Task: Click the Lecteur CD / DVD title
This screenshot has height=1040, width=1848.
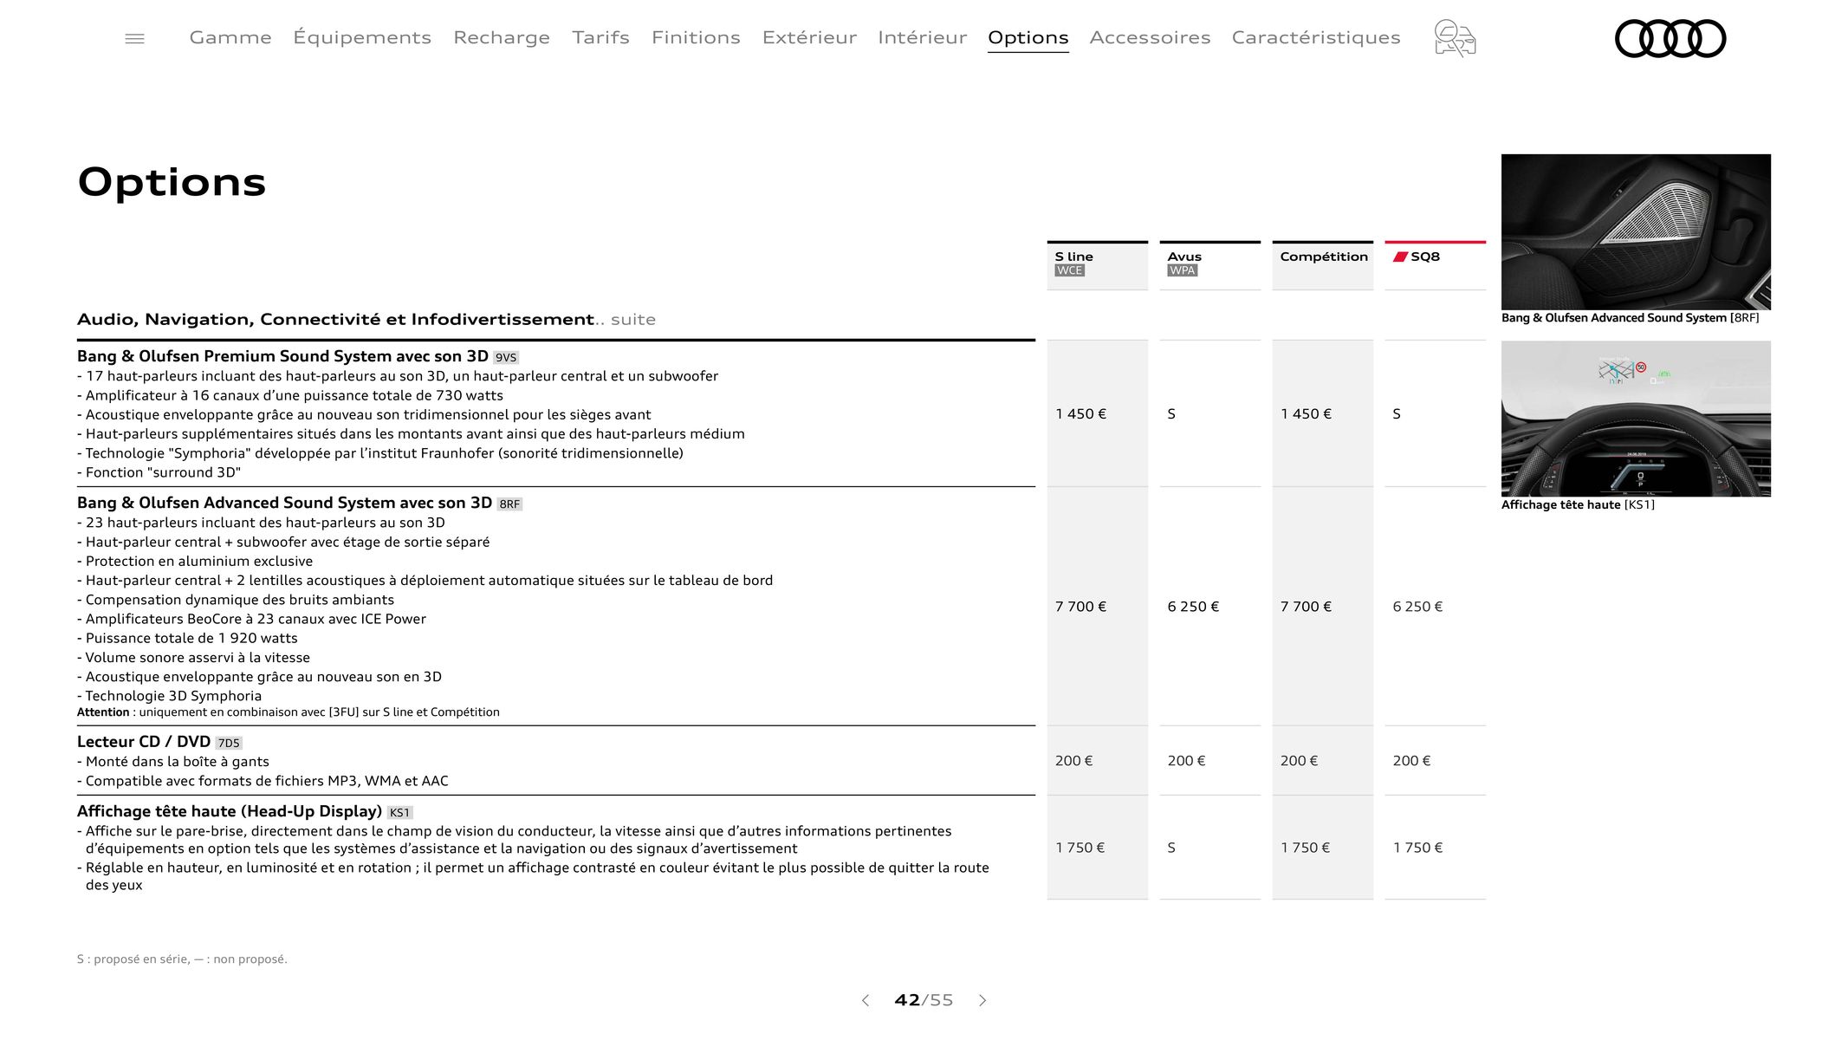Action: (144, 742)
